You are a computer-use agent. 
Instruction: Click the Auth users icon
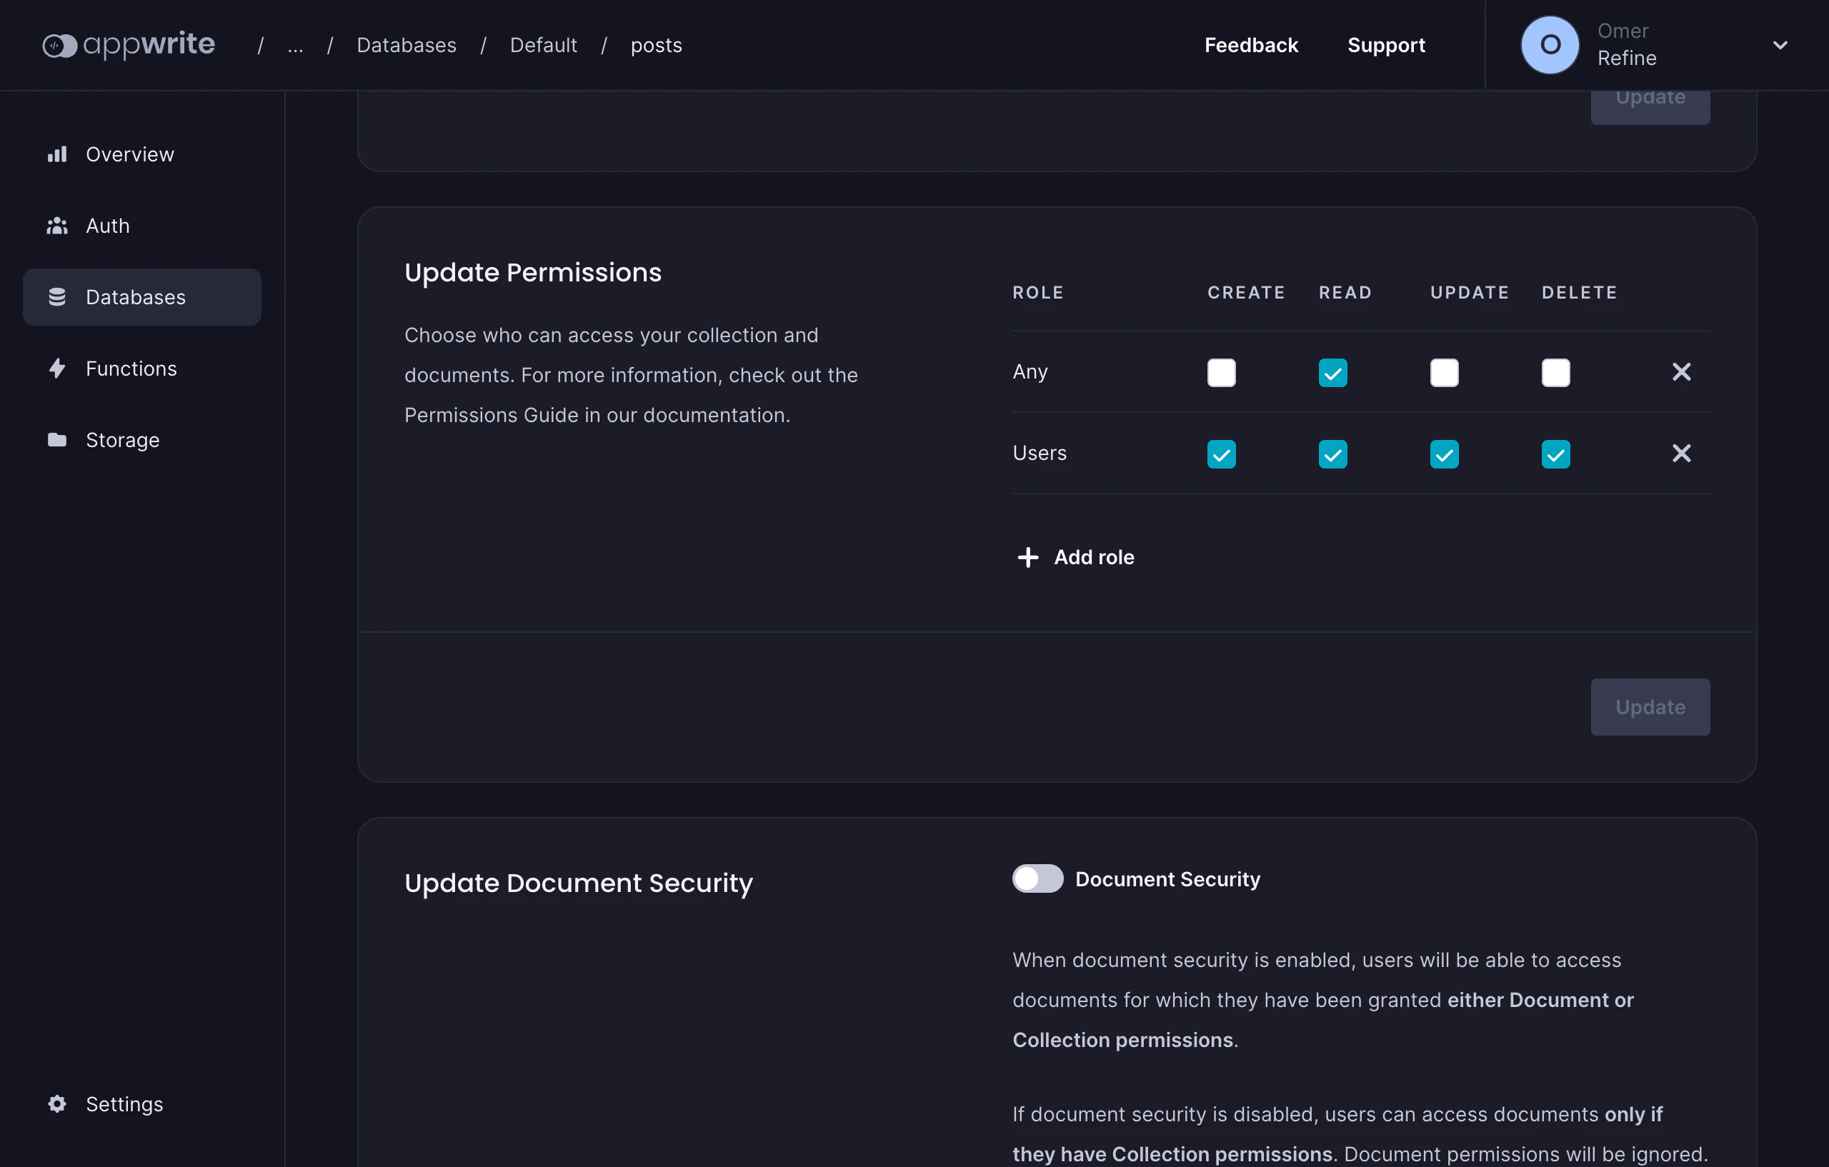point(57,226)
